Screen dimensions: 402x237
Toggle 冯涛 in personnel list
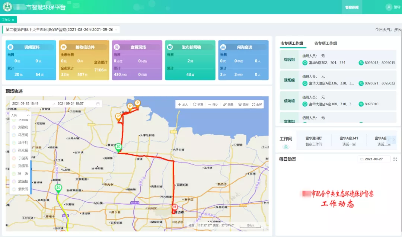[20, 174]
